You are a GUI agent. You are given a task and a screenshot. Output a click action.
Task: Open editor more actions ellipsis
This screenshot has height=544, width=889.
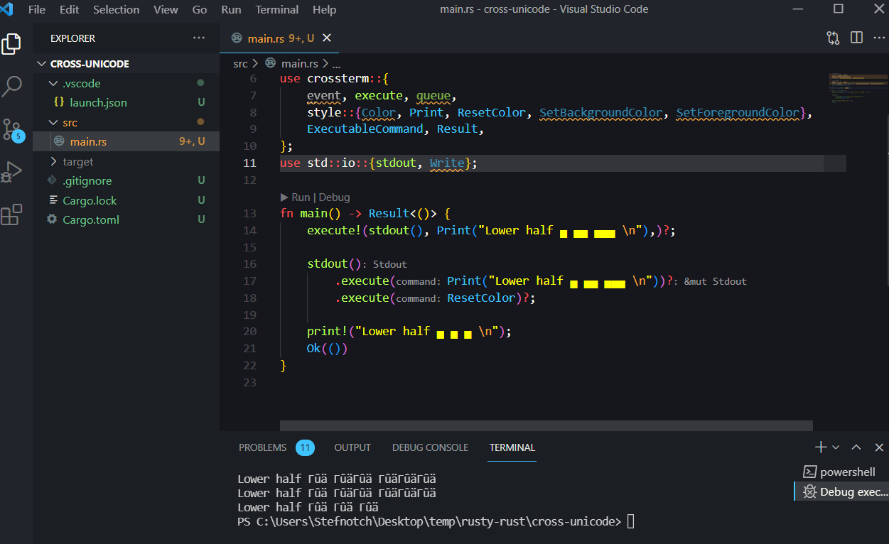pyautogui.click(x=879, y=38)
